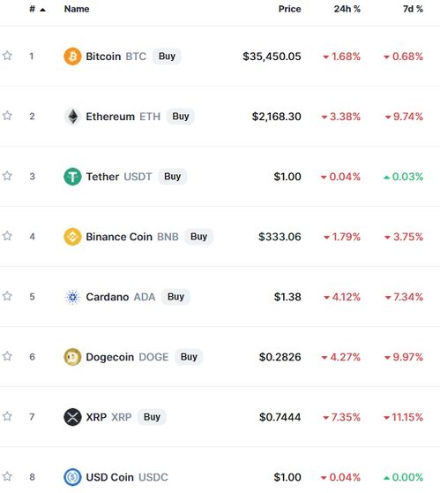The image size is (440, 493).
Task: Click the Binance Coin yellow logo
Action: 72,237
